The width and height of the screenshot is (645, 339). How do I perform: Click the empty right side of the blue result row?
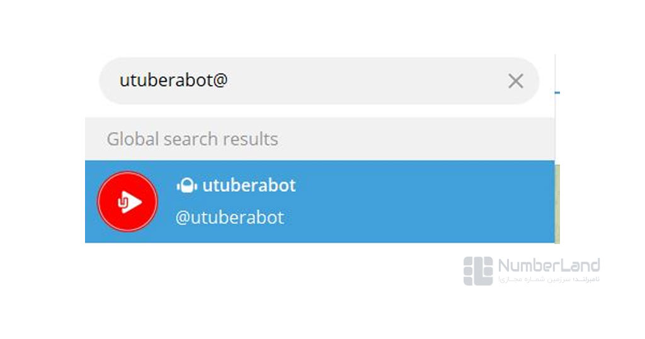pyautogui.click(x=441, y=202)
